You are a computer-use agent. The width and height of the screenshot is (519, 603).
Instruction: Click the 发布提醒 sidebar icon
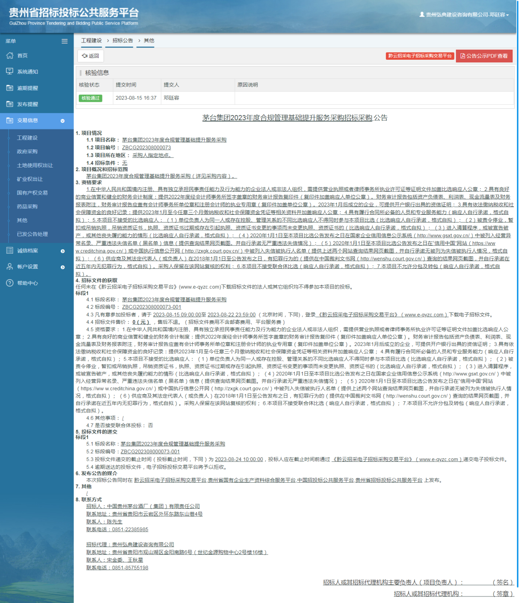(10, 104)
